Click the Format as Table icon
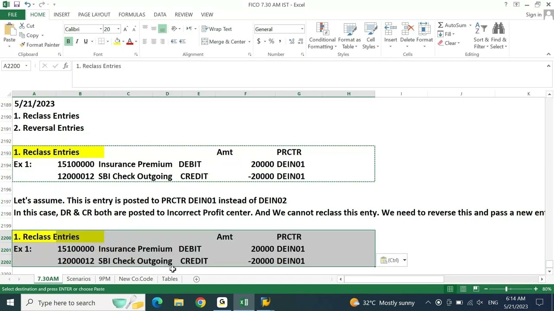 click(349, 29)
